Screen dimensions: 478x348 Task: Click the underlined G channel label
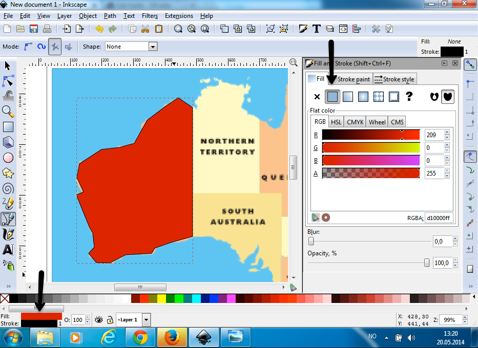pyautogui.click(x=315, y=147)
